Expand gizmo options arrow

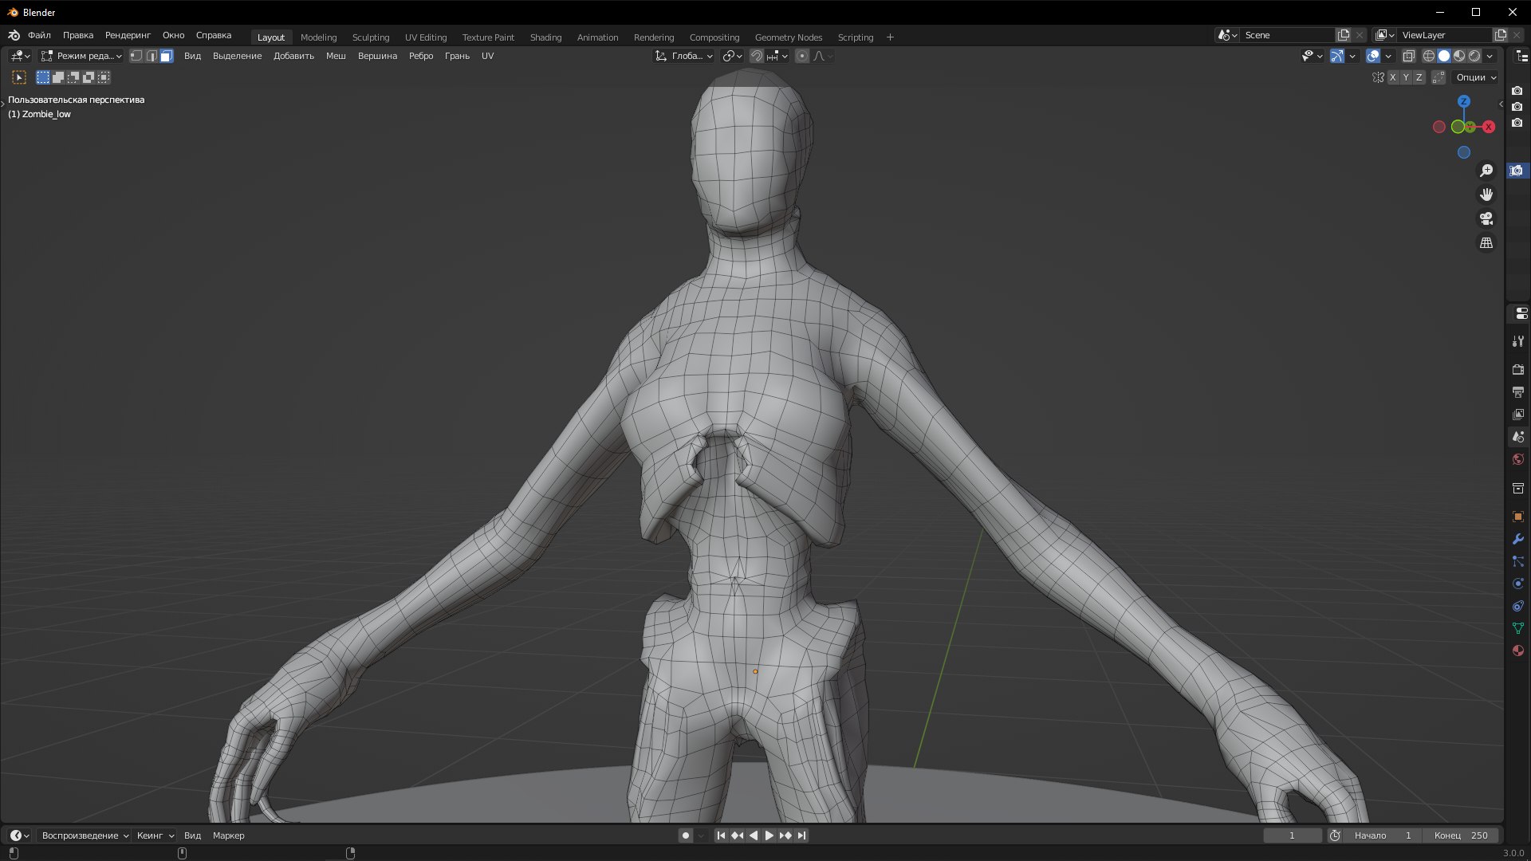point(1352,56)
